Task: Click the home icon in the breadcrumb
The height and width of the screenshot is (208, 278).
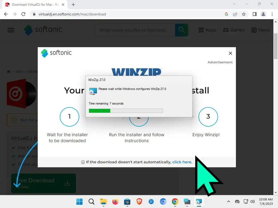Action: pos(8,71)
